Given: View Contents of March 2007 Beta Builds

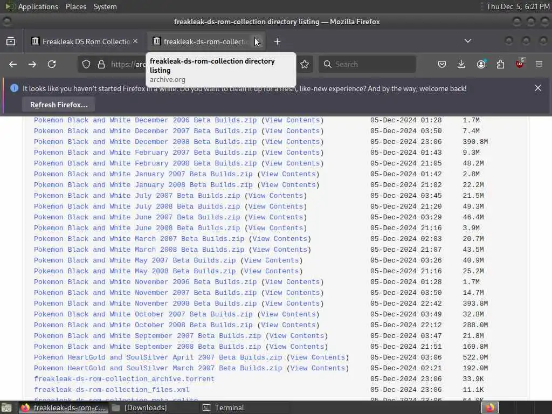Looking at the screenshot, I should pos(280,239).
